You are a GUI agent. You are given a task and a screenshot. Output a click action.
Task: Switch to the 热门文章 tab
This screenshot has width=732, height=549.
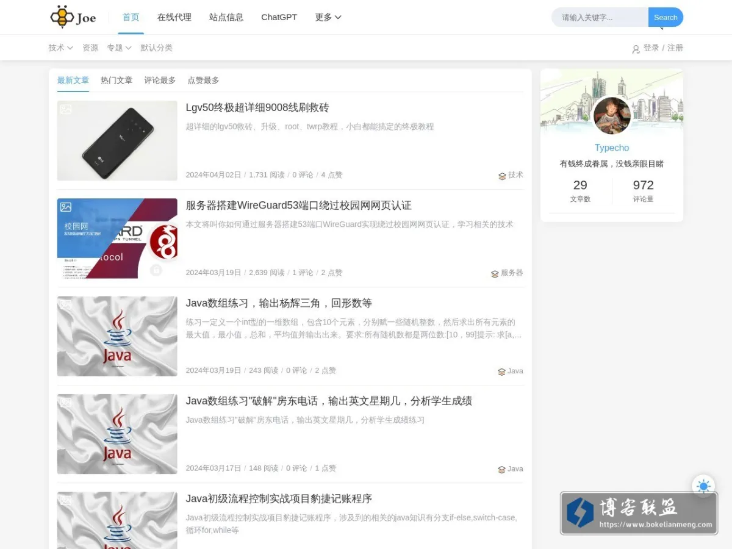pos(117,81)
